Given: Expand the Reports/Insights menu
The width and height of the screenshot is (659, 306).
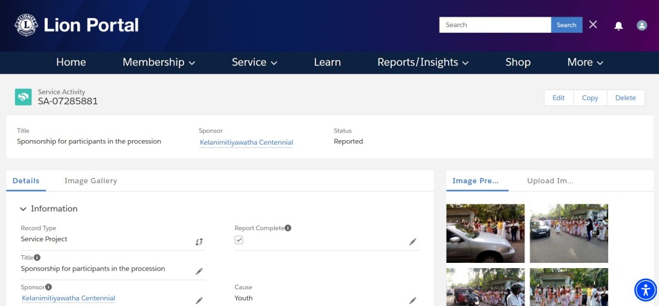Looking at the screenshot, I should tap(423, 62).
